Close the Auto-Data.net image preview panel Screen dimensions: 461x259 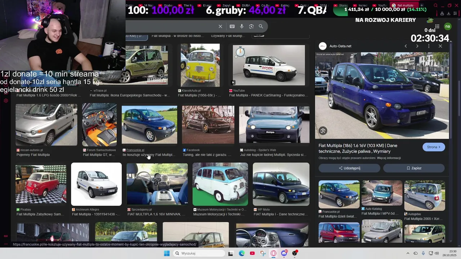440,46
